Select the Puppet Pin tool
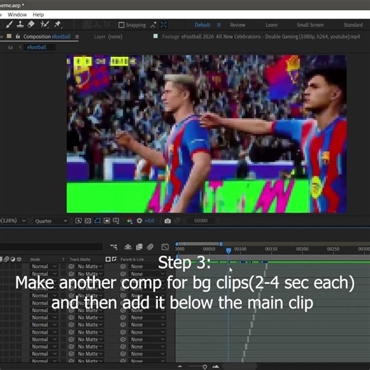 58,24
